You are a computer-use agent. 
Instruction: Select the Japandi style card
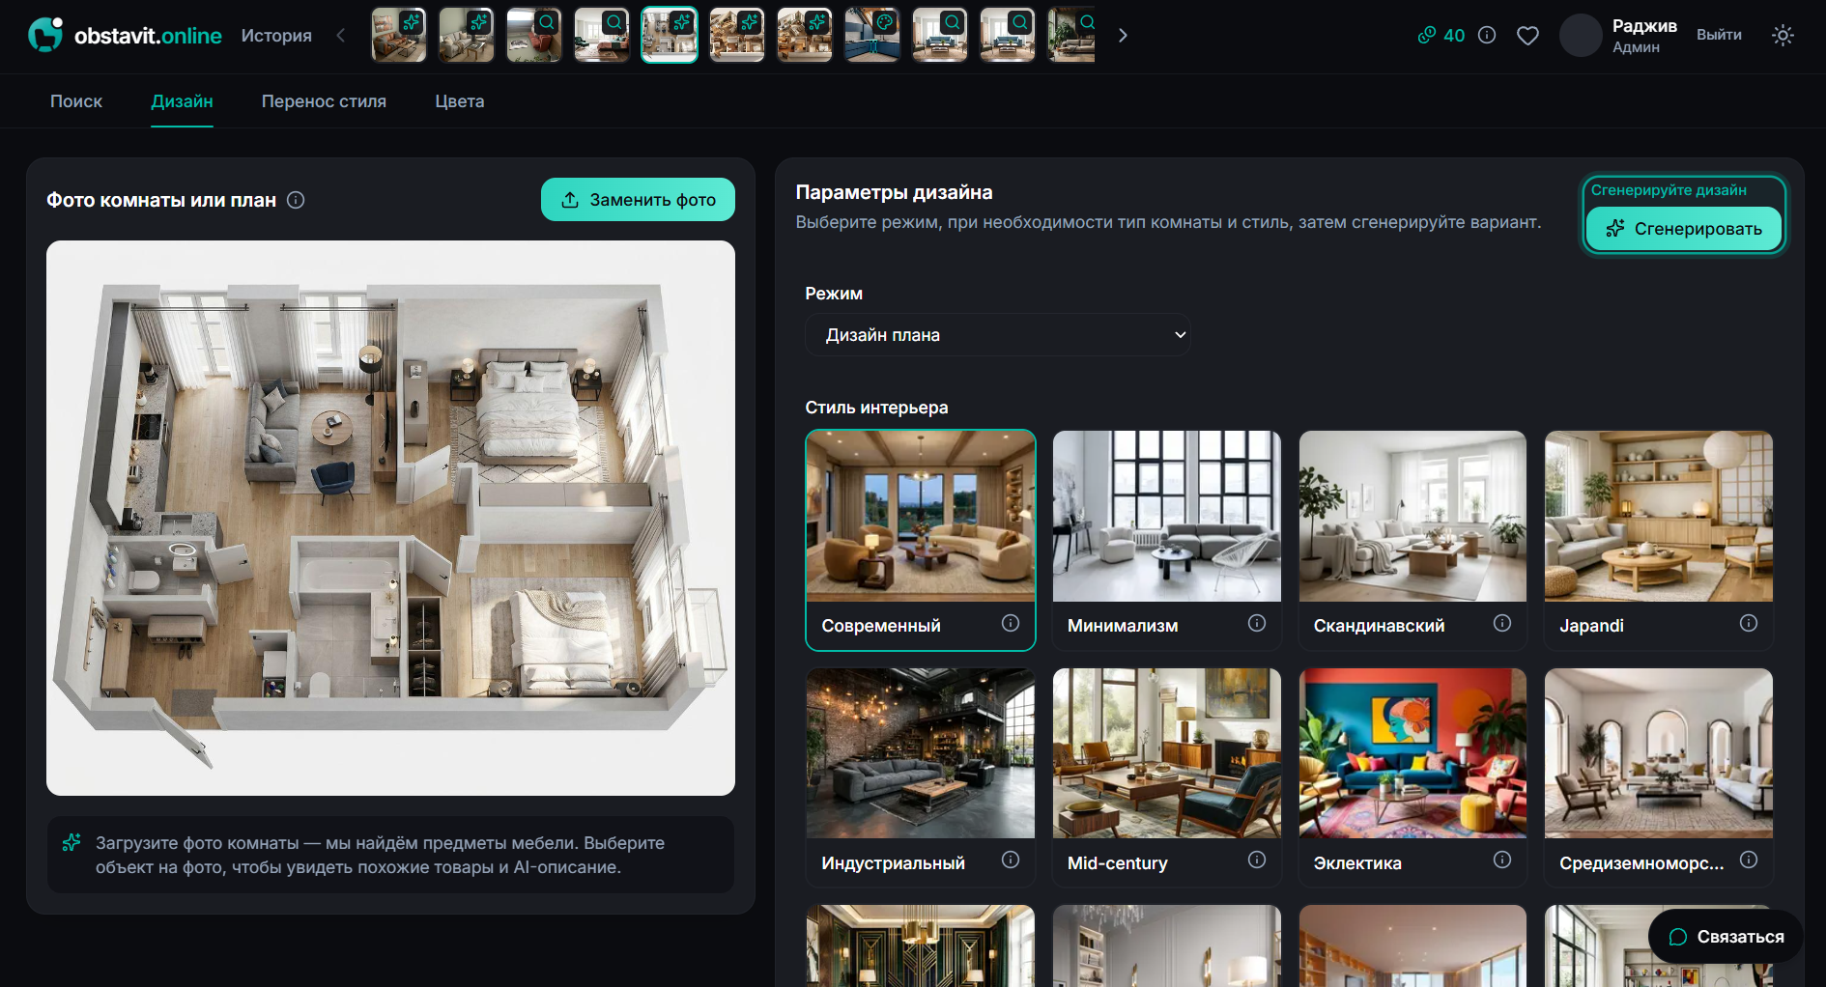point(1659,540)
